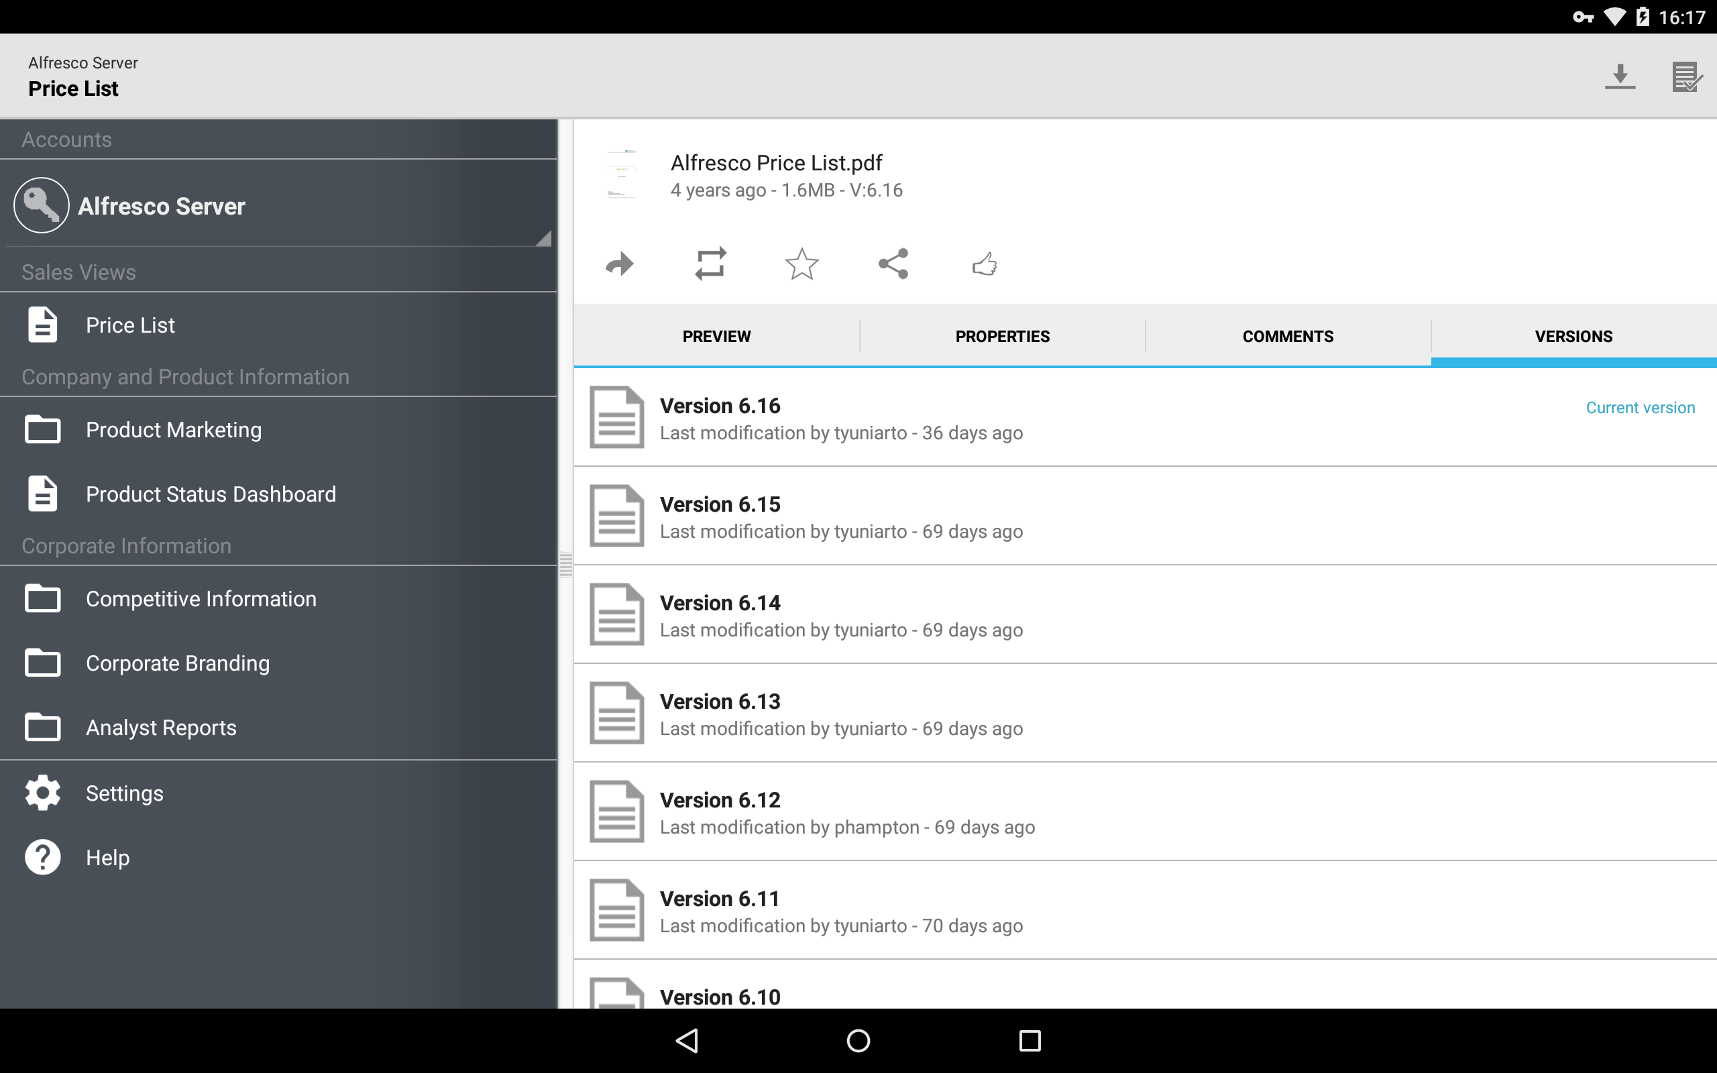Viewport: 1717px width, 1073px height.
Task: Switch to the Comments tab
Action: pyautogui.click(x=1288, y=337)
